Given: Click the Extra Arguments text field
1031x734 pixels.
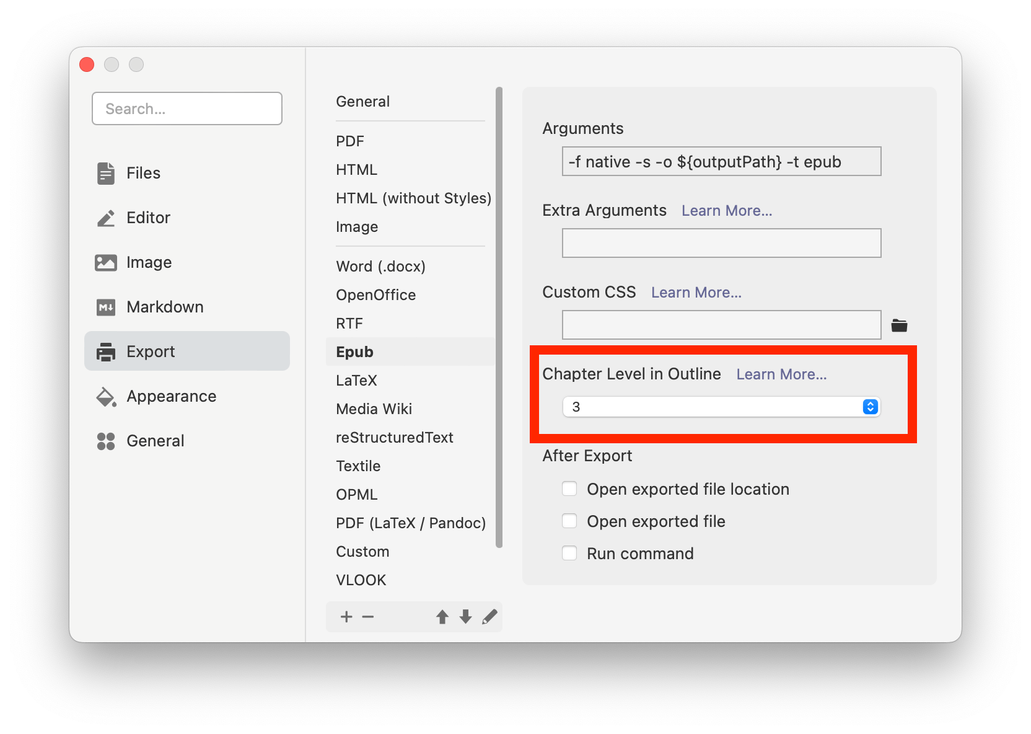Looking at the screenshot, I should [x=721, y=243].
